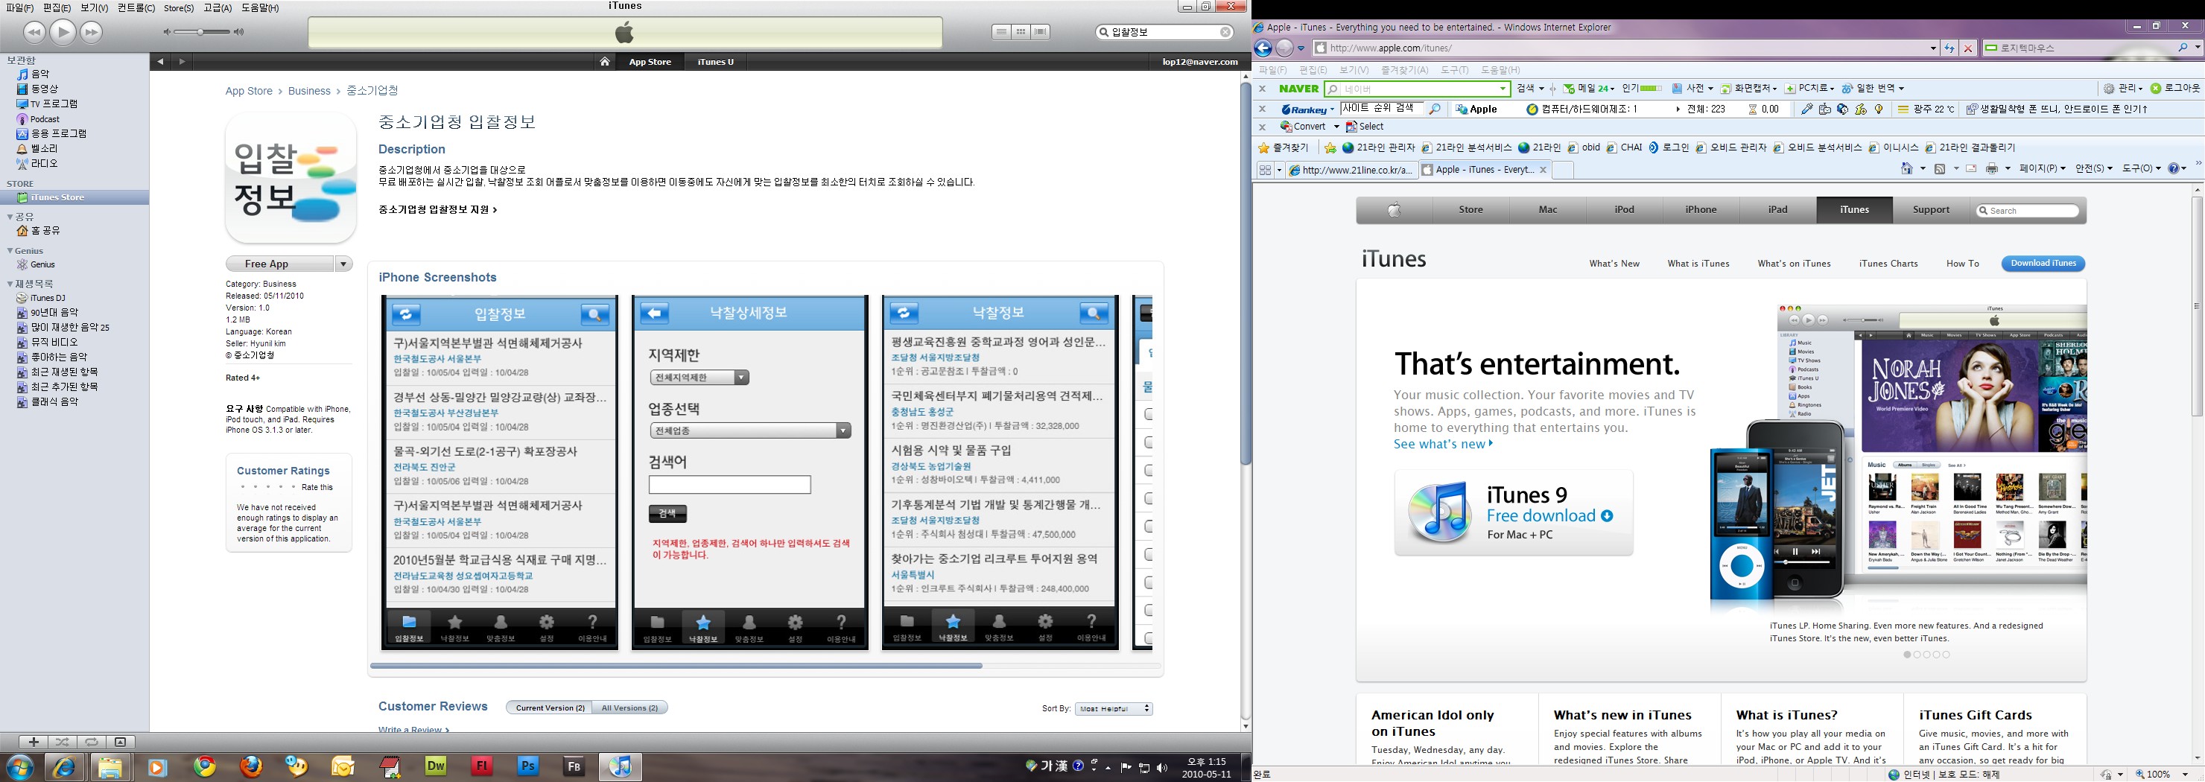The height and width of the screenshot is (782, 2205).
Task: Open 중소기업청 입찰정보 지원 link
Action: click(437, 209)
